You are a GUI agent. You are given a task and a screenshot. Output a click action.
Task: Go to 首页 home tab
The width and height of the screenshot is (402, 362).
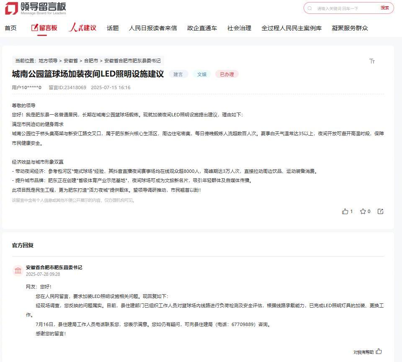pyautogui.click(x=11, y=28)
